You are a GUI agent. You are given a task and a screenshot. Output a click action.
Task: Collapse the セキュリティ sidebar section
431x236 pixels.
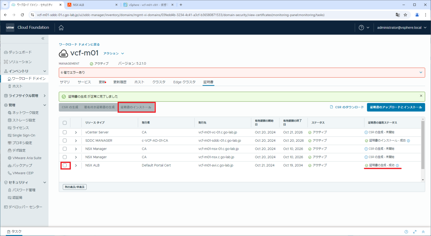point(45,182)
